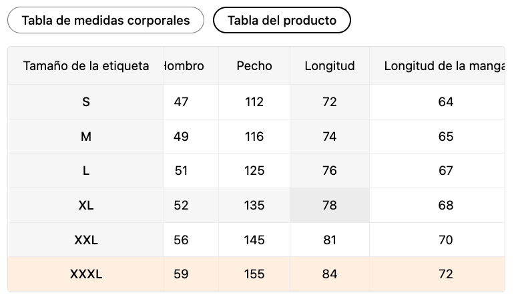Click the shoulder value 56 cell

[x=181, y=240]
